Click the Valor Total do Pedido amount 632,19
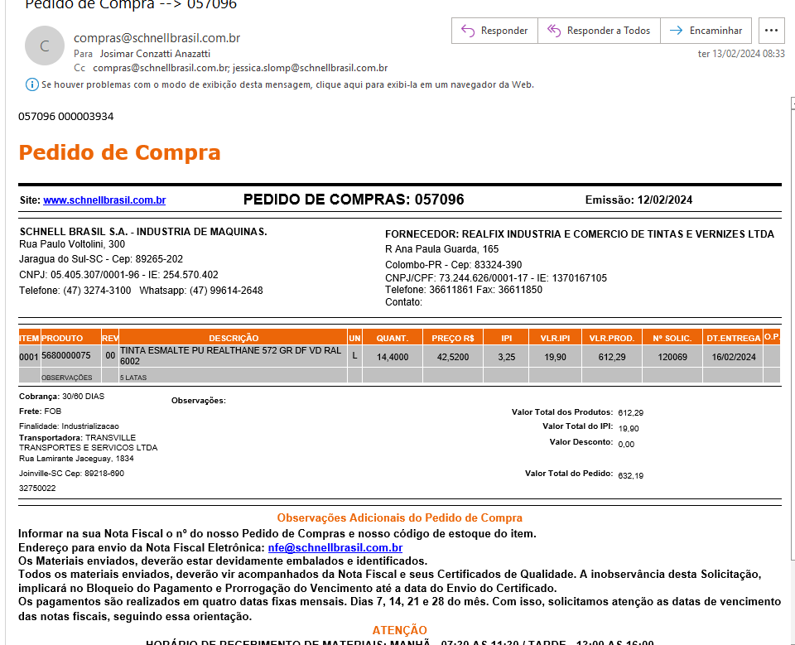The width and height of the screenshot is (795, 645). coord(630,475)
